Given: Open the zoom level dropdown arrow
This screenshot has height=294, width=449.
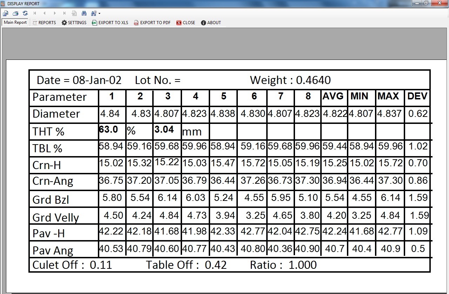Looking at the screenshot, I should pyautogui.click(x=100, y=14).
